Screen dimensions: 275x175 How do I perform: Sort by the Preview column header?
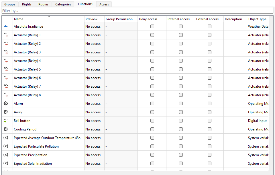click(91, 19)
